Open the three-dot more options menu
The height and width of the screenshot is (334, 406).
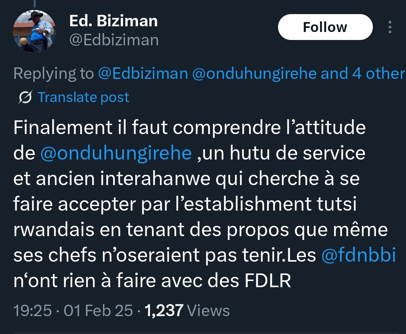[389, 27]
